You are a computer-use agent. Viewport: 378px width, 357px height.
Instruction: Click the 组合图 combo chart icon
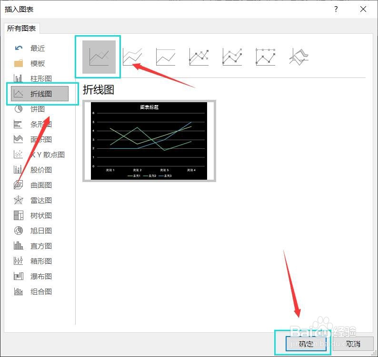point(18,291)
